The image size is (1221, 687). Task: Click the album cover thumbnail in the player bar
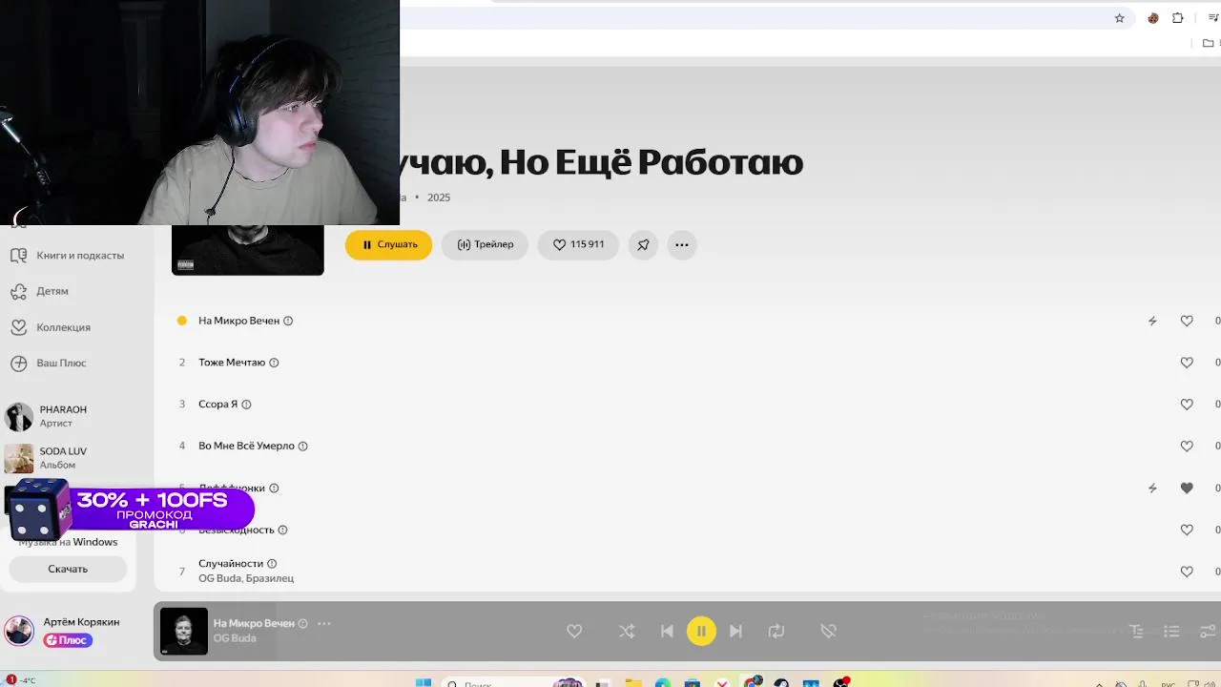(x=183, y=631)
